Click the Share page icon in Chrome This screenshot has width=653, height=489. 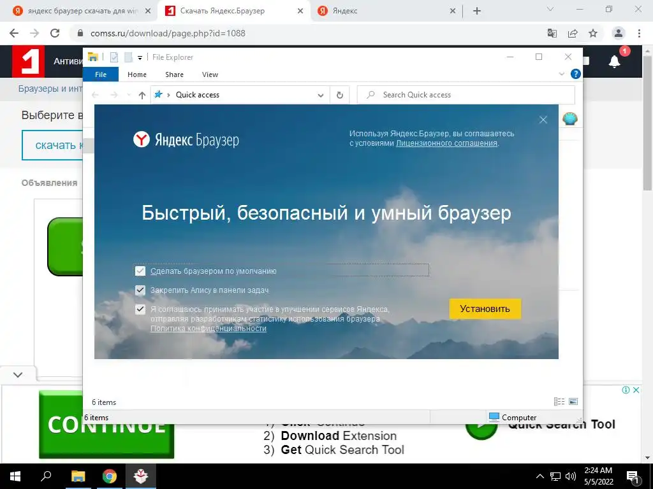click(x=573, y=33)
